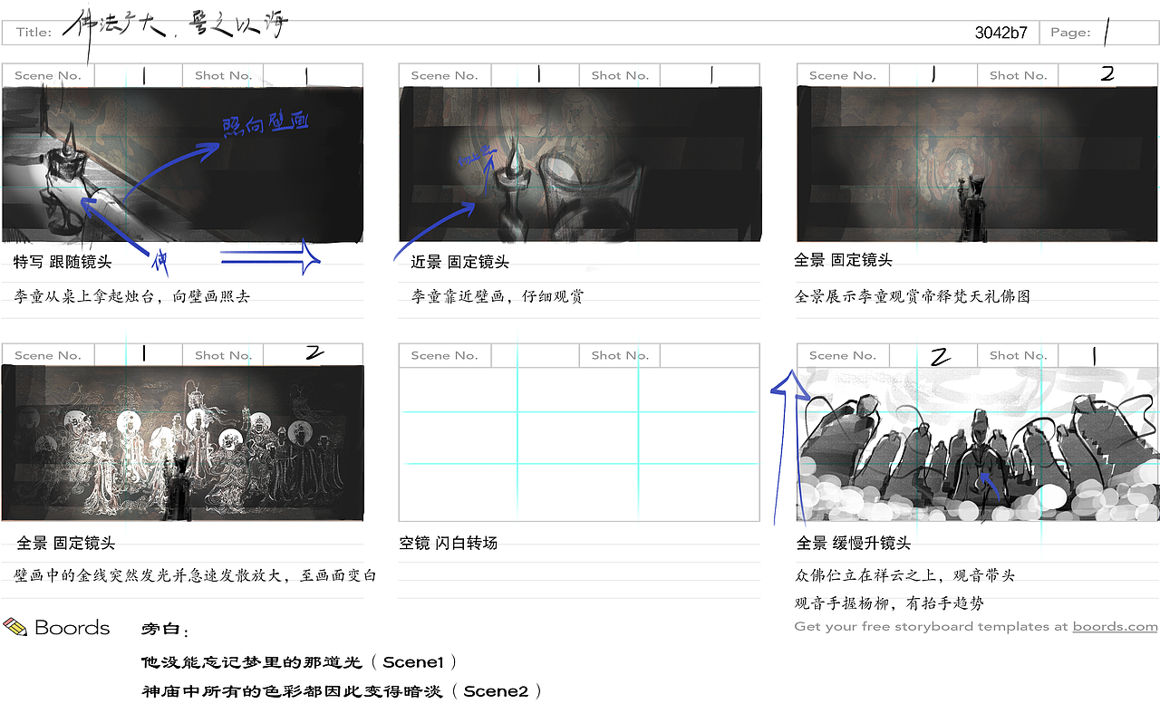Open the boords.com link
This screenshot has width=1160, height=723.
coord(1115,627)
